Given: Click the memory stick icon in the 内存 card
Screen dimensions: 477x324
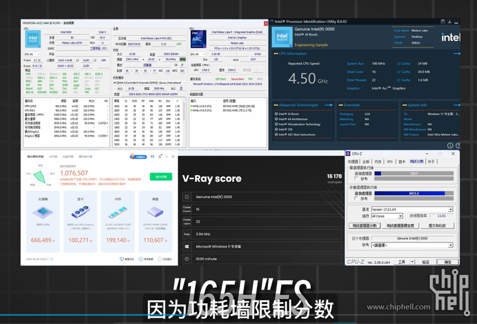Looking at the screenshot, I should pos(118,212).
